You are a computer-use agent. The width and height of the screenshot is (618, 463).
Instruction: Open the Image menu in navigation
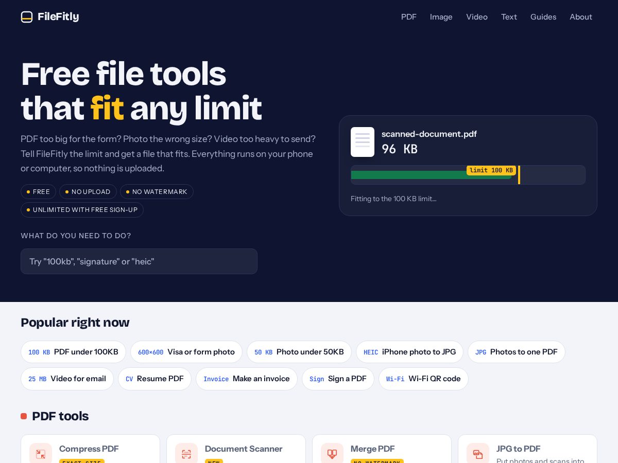pyautogui.click(x=441, y=17)
